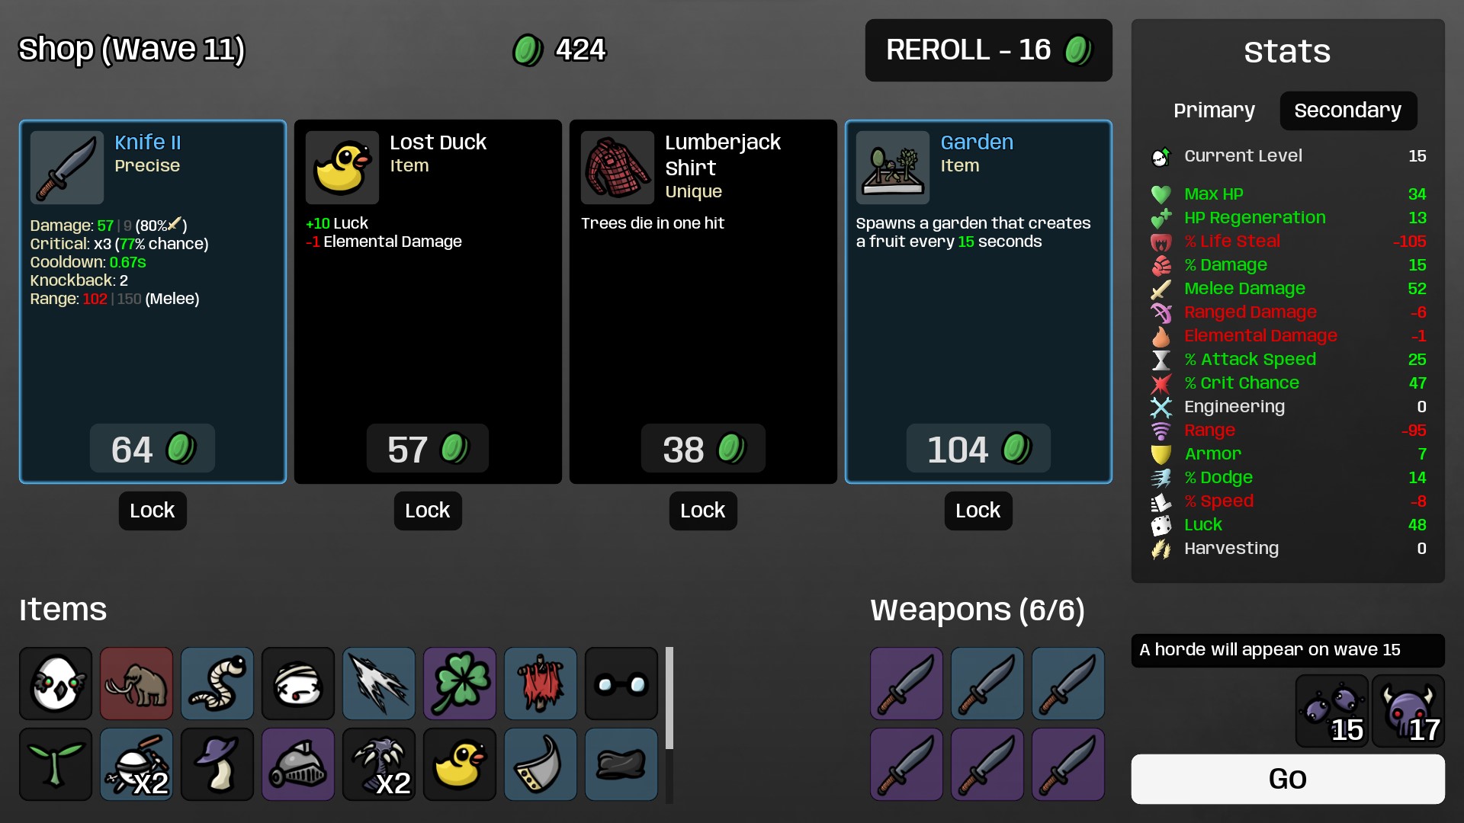The height and width of the screenshot is (823, 1464).
Task: Click the purple mushroom item
Action: tap(217, 764)
